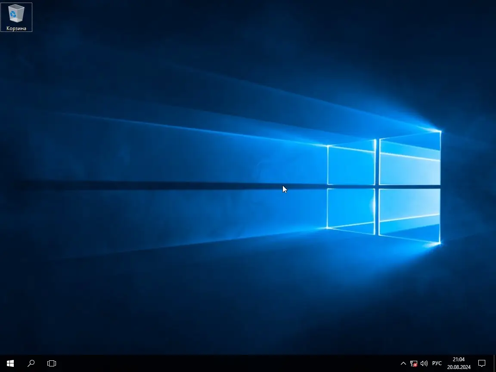Click the clock to expand the calendar
The image size is (496, 372).
pyautogui.click(x=459, y=359)
